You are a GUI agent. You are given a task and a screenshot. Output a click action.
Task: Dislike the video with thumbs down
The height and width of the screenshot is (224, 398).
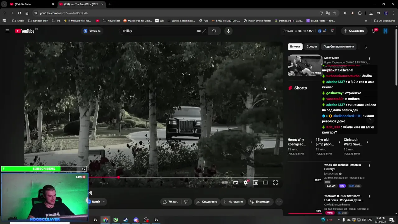coord(186,202)
